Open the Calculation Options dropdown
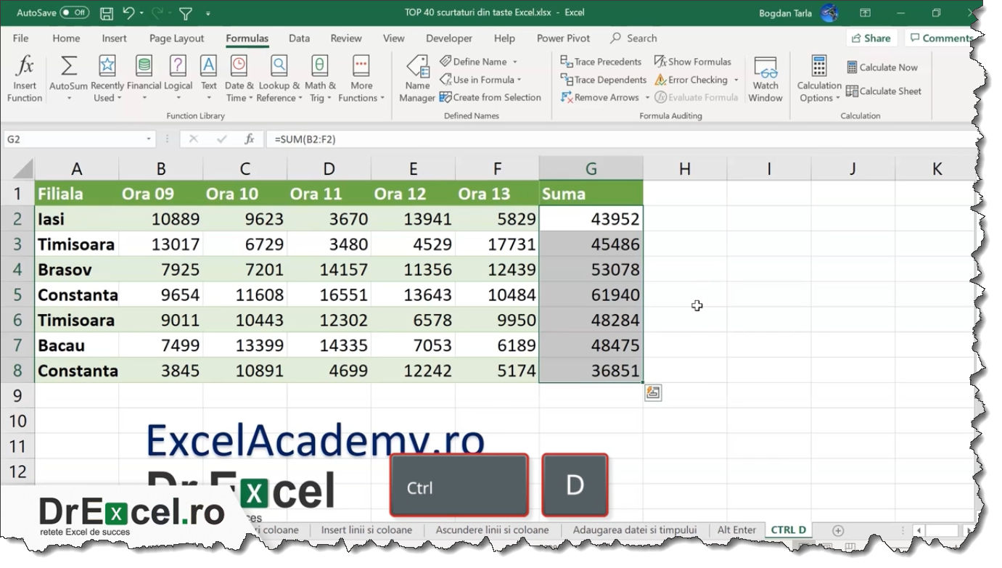The image size is (1002, 568). click(818, 78)
